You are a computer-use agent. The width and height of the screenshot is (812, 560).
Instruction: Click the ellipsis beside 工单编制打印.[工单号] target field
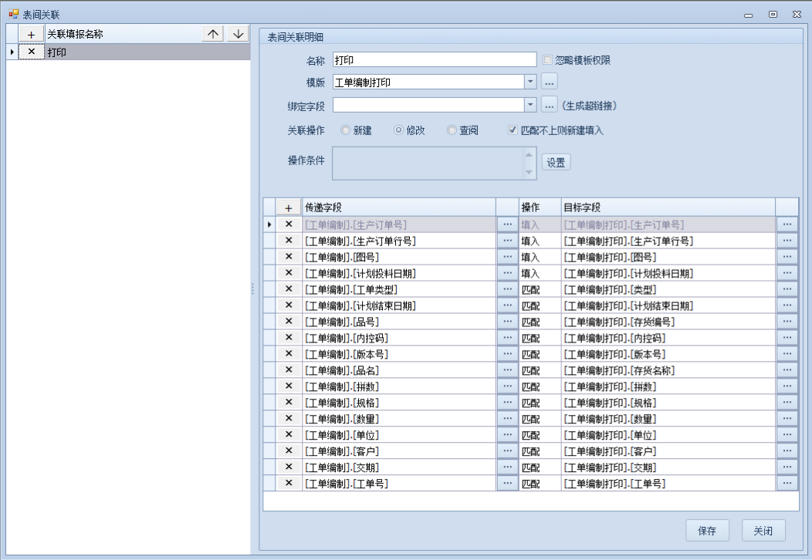point(787,484)
